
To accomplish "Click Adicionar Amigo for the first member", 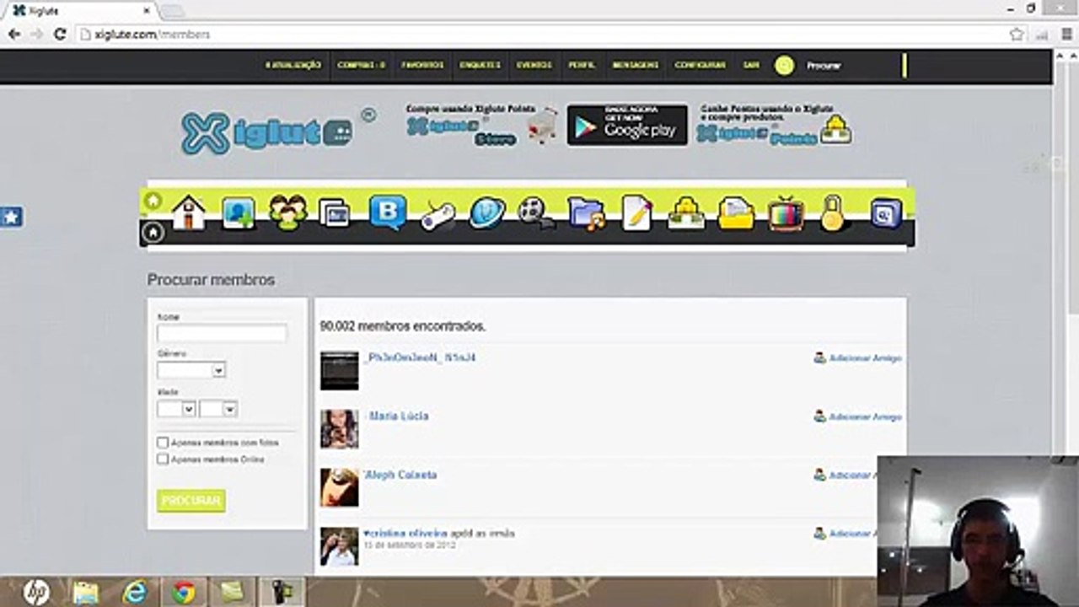I will tap(858, 358).
